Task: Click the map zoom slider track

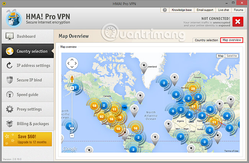Action: [x=72, y=111]
